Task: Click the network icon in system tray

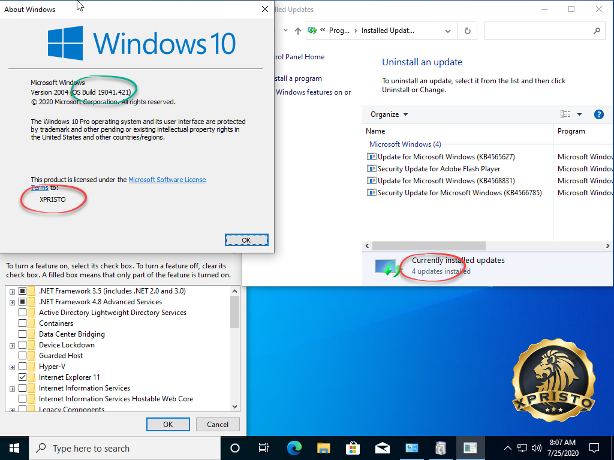Action: tap(522, 448)
